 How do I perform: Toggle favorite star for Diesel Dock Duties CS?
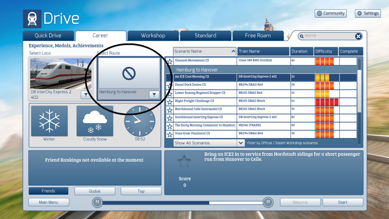point(170,86)
